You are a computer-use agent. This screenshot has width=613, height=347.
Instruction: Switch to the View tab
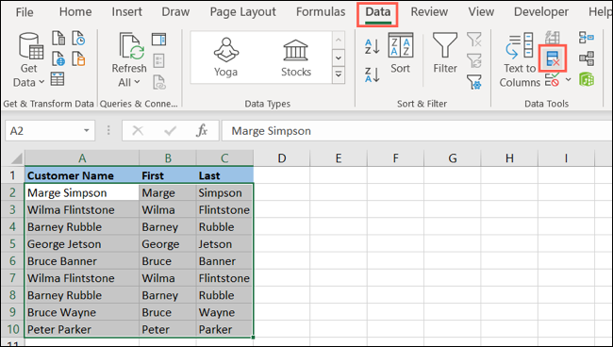pos(481,12)
